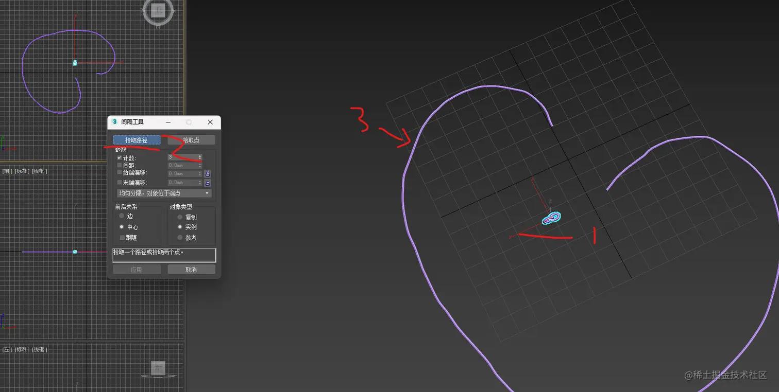The height and width of the screenshot is (392, 779).
Task: Click the 取消 (Cancel) button
Action: click(191, 270)
